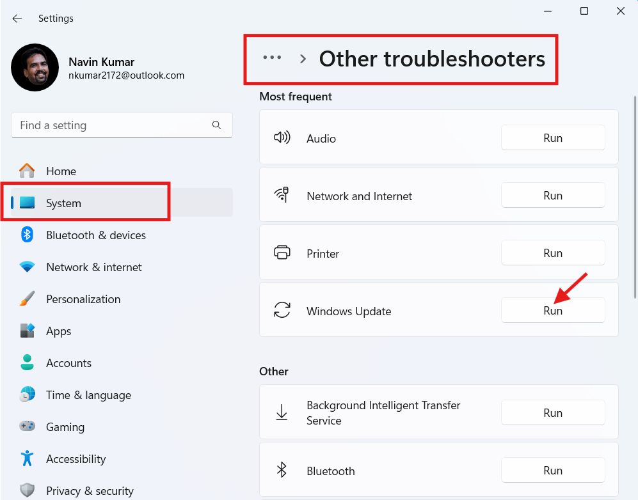Image resolution: width=638 pixels, height=500 pixels.
Task: Click the Personalization paintbrush icon
Action: pos(27,299)
